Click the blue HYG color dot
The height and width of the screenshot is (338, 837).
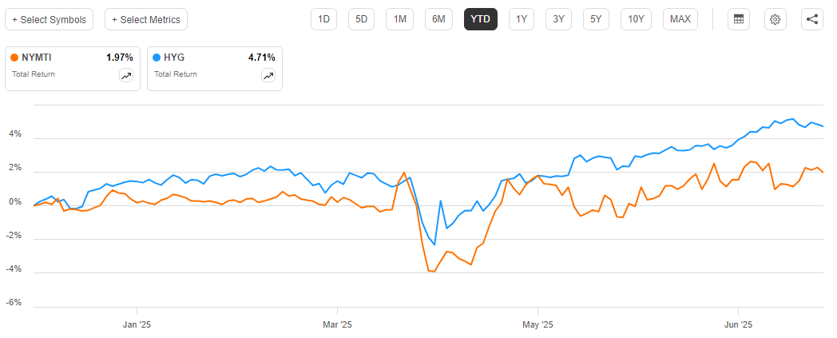click(x=157, y=58)
